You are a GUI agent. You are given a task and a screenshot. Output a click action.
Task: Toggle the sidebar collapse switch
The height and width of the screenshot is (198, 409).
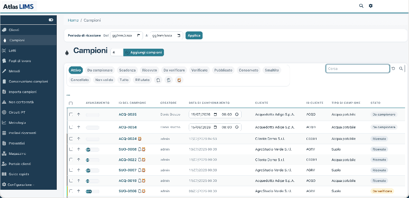coord(51,20)
